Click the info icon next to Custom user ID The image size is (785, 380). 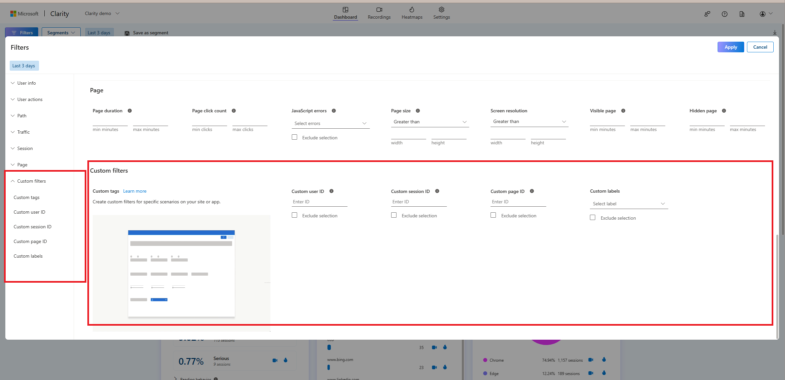331,191
